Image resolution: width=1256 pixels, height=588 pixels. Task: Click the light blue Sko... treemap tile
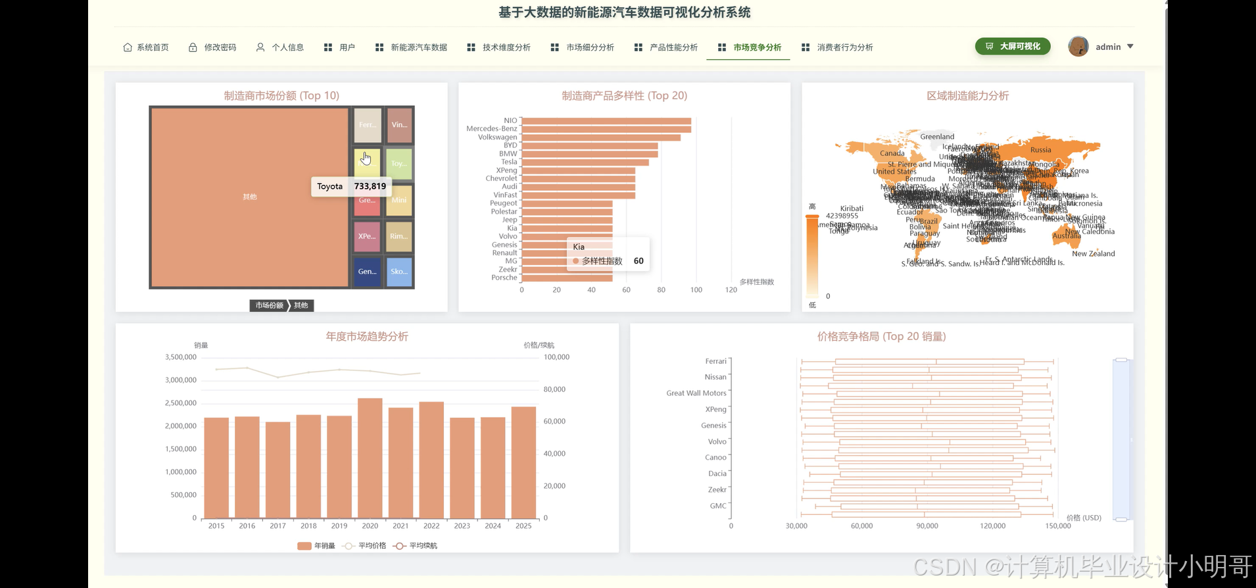tap(399, 272)
